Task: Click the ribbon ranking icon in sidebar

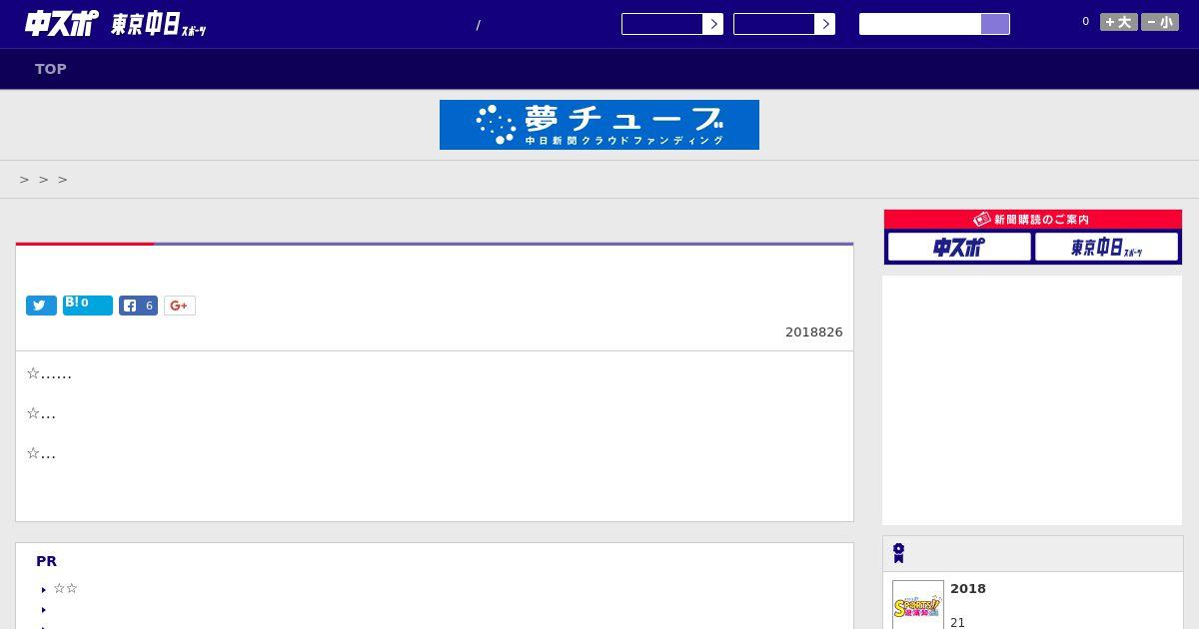Action: (899, 553)
